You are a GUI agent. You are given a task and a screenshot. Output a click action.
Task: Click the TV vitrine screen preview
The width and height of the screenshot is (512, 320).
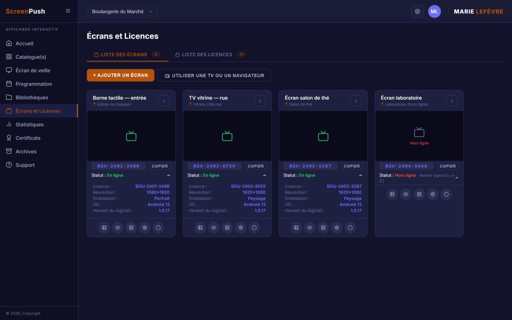pos(227,136)
